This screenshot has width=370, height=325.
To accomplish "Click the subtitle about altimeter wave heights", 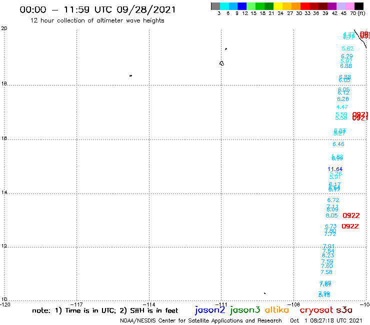I will (x=97, y=20).
